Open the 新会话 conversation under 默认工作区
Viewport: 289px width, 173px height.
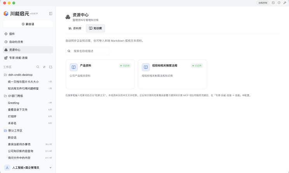(28, 137)
